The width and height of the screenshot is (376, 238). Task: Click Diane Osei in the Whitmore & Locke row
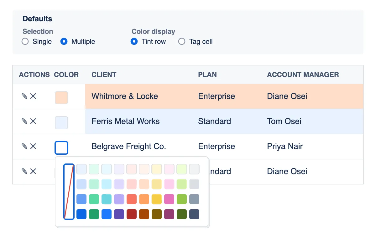point(287,96)
